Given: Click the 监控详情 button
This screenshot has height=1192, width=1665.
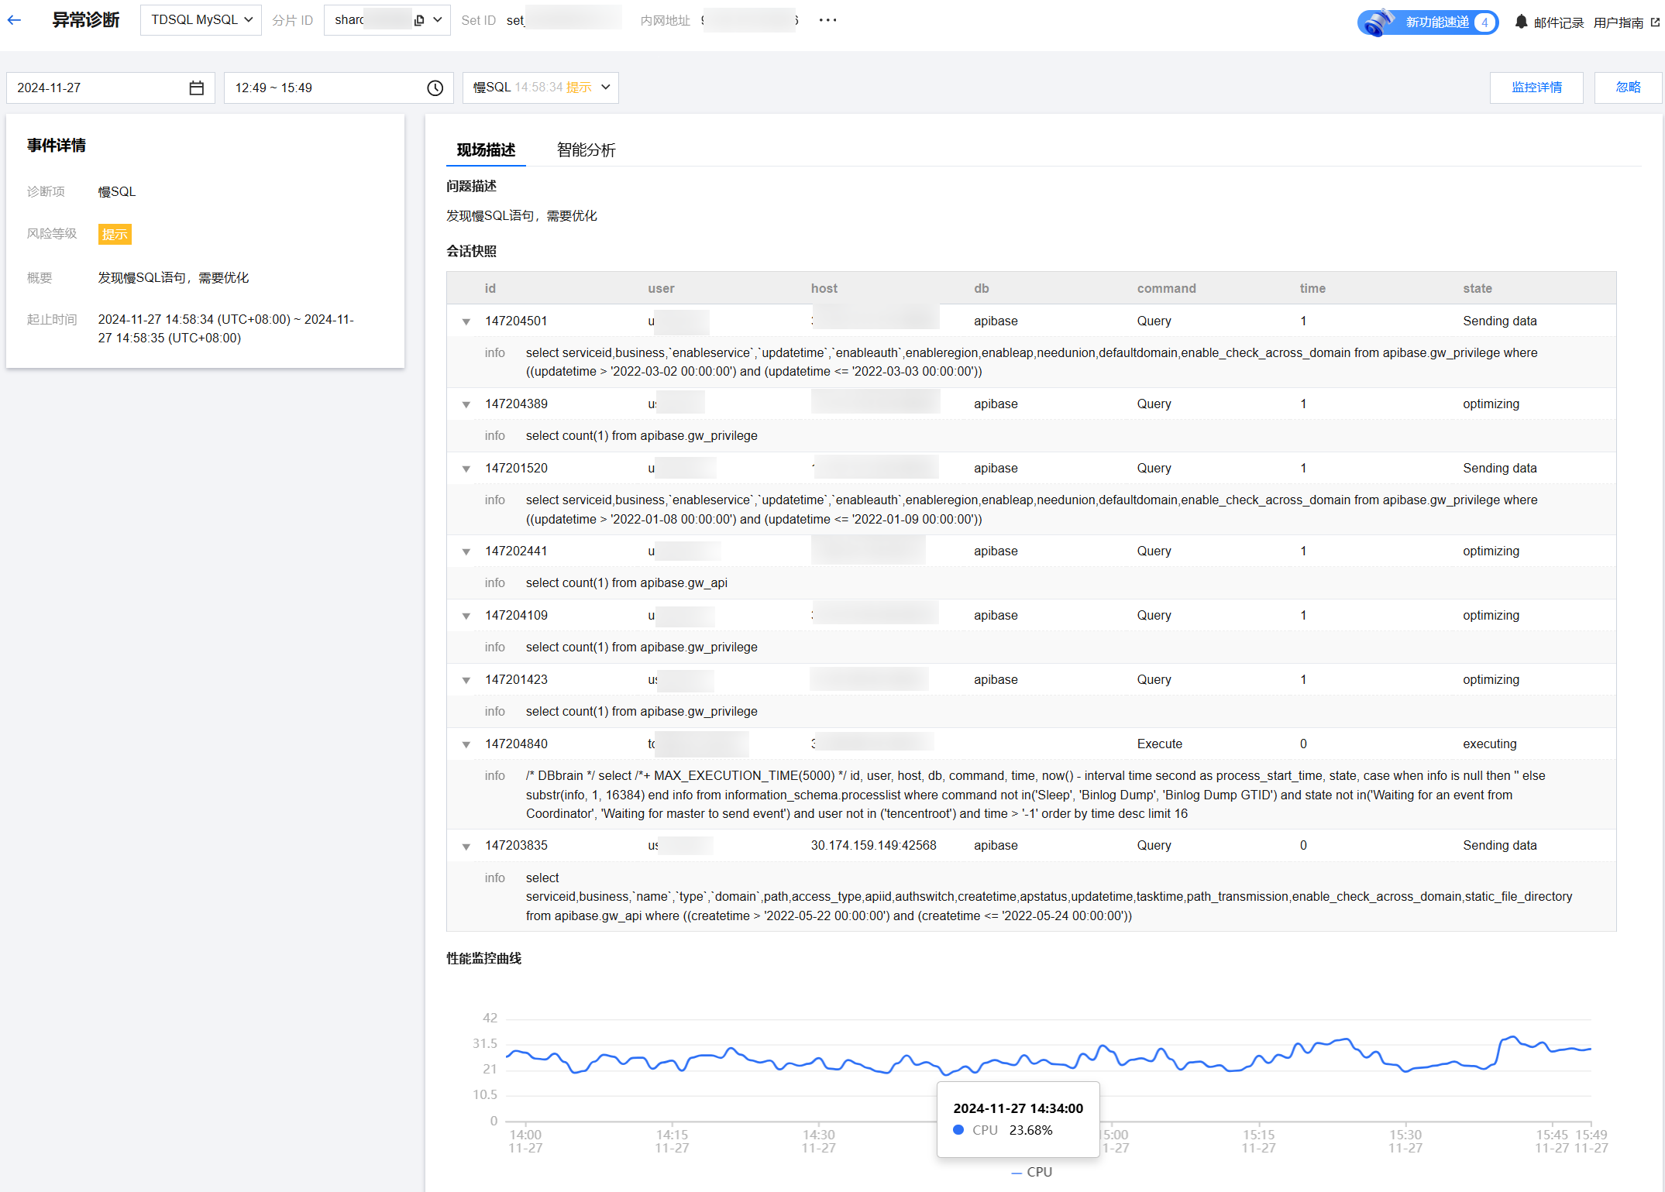Looking at the screenshot, I should coord(1536,88).
